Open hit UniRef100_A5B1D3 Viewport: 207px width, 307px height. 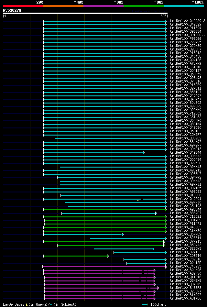pyautogui.click(x=186, y=131)
